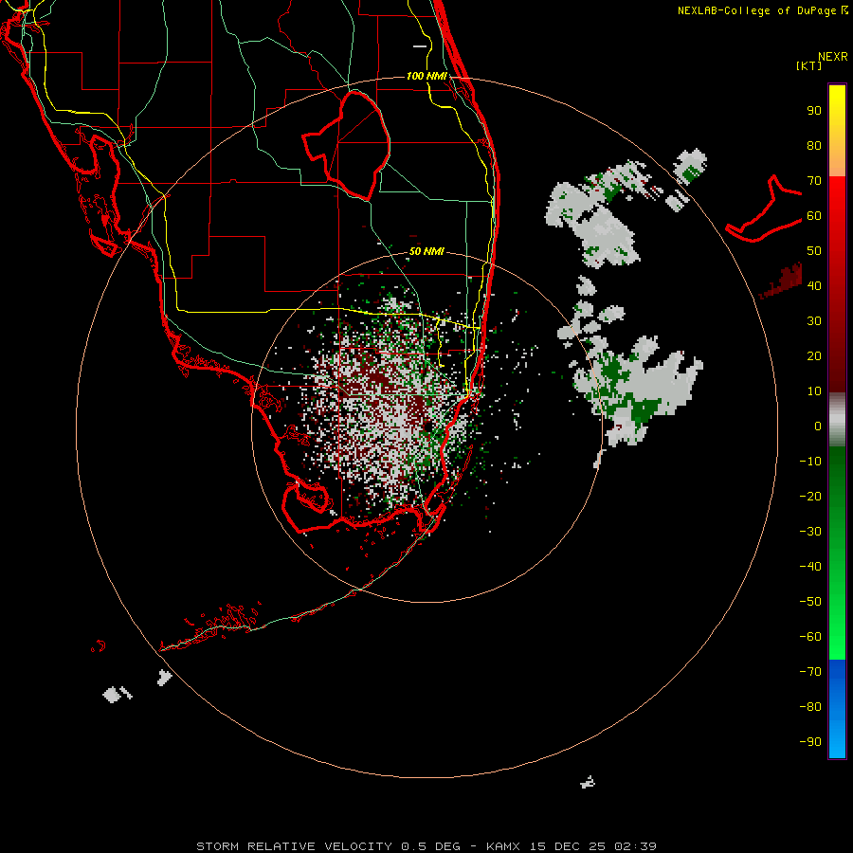Image resolution: width=853 pixels, height=853 pixels.
Task: Pick the red segment of the color bar
Action: (837, 284)
